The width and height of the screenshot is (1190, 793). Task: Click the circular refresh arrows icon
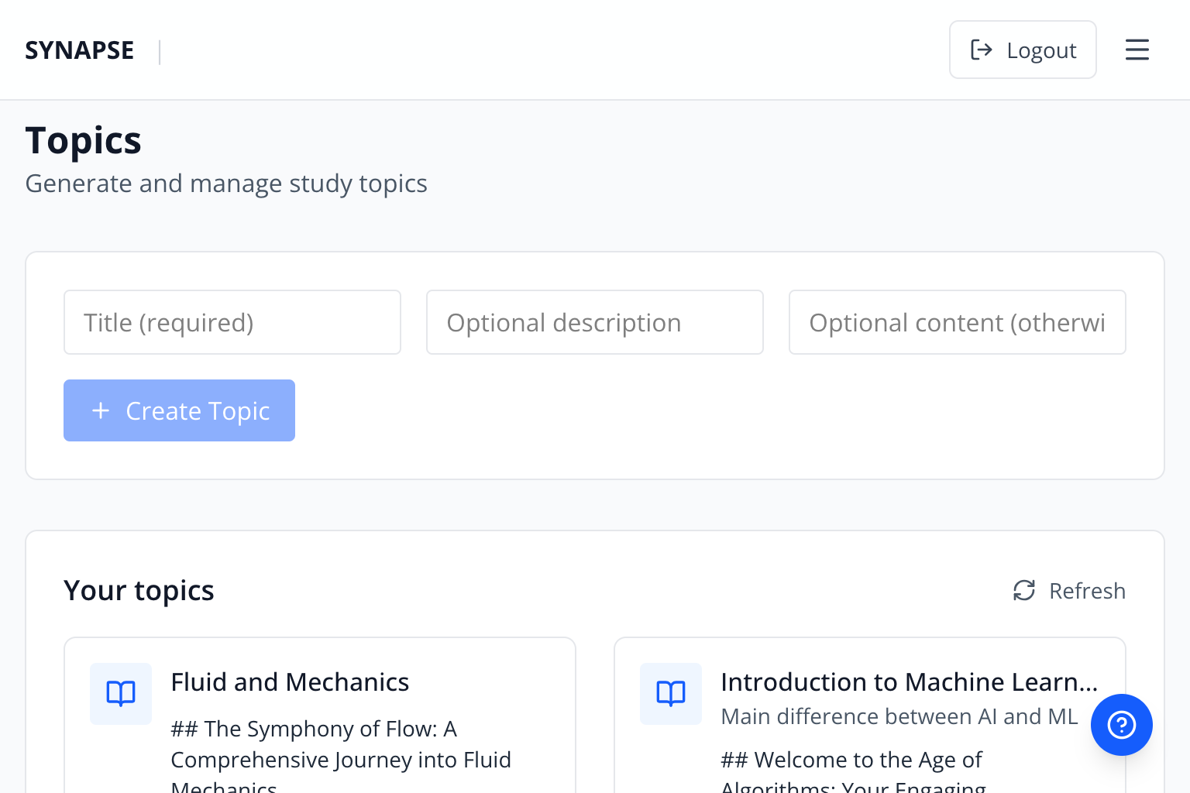pos(1024,591)
